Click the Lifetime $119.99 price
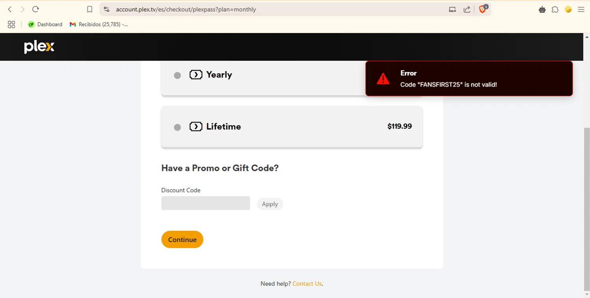The image size is (590, 298). 400,126
